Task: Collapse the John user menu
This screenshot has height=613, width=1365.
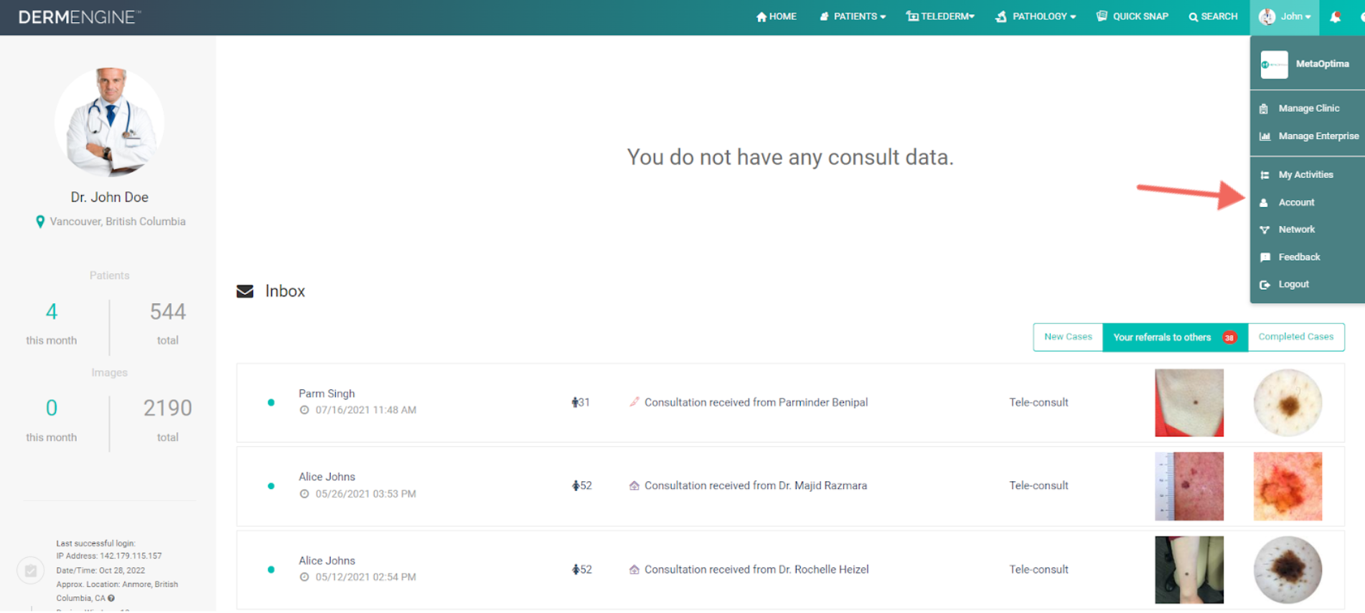Action: 1285,17
